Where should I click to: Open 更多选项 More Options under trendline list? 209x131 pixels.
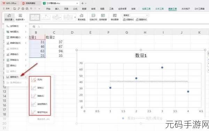[44, 119]
